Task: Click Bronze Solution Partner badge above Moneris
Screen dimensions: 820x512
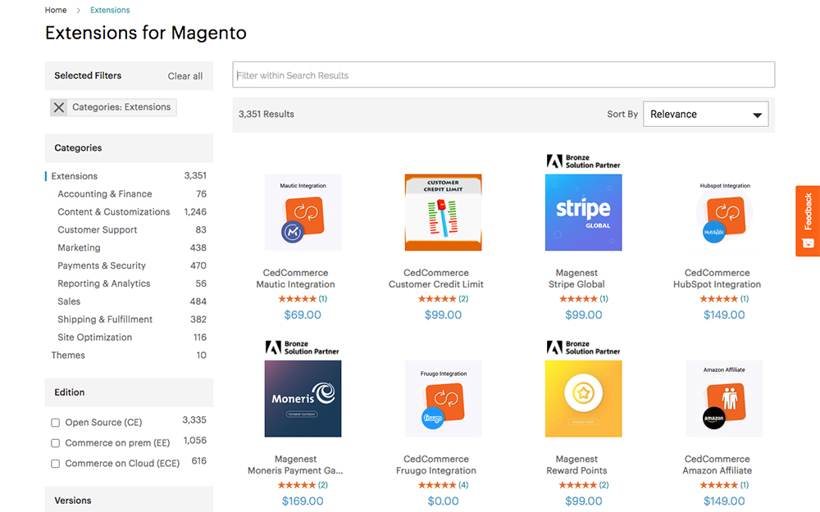Action: [x=303, y=347]
